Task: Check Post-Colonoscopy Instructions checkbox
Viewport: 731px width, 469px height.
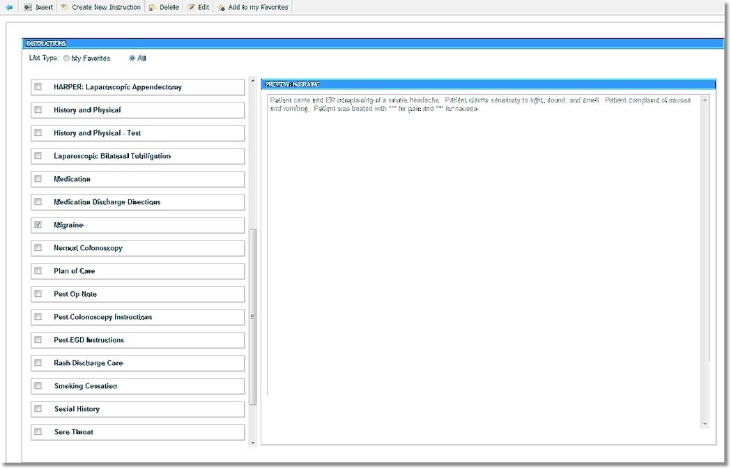Action: [x=38, y=316]
